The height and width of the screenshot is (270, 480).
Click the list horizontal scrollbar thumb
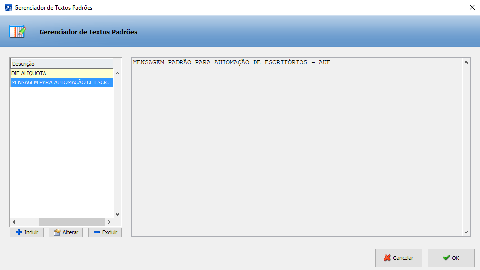tap(72, 222)
